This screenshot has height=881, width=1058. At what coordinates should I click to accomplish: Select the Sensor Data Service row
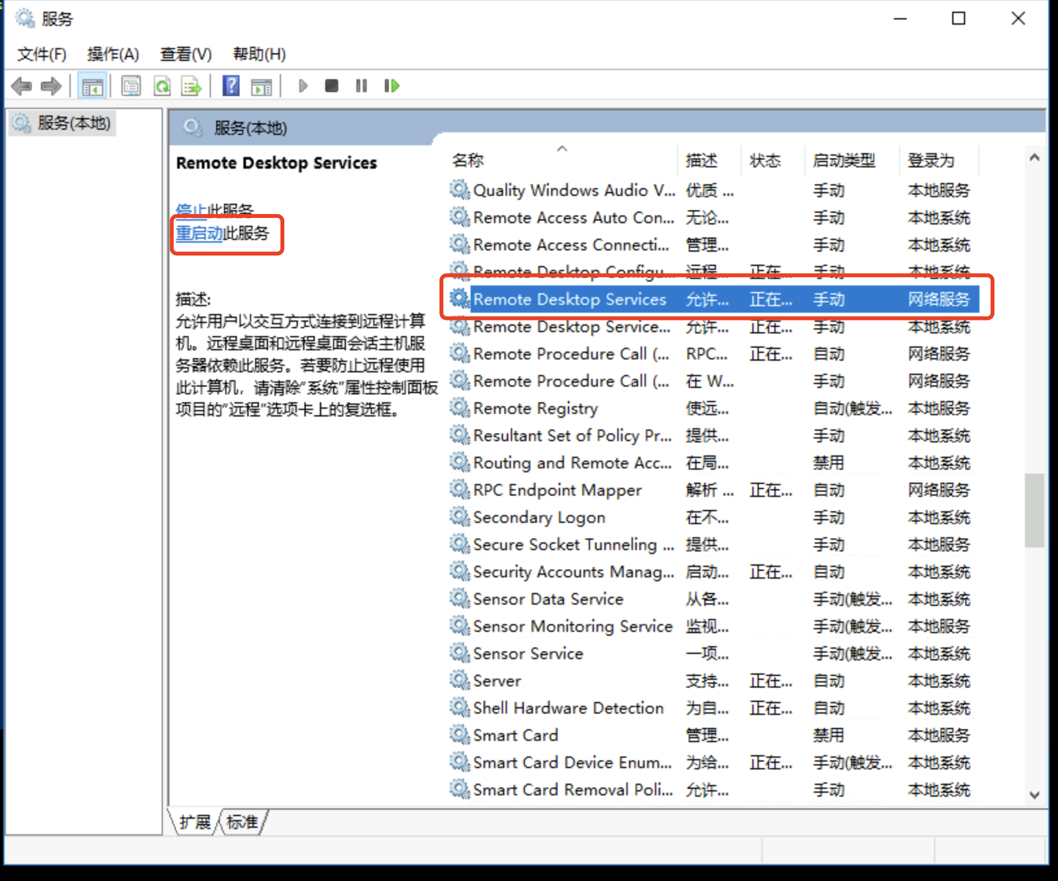coord(714,599)
